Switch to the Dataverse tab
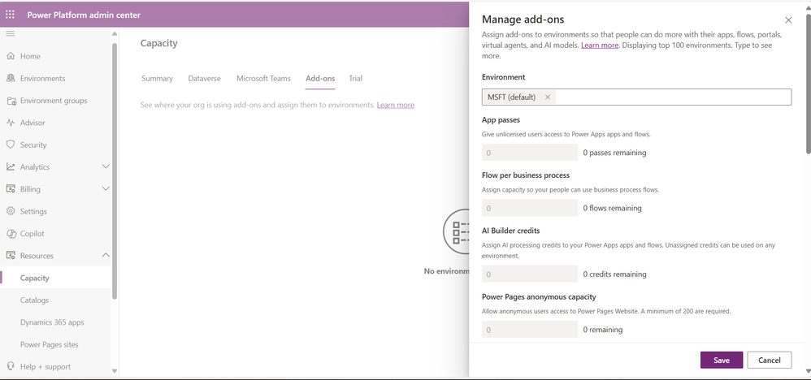 204,79
